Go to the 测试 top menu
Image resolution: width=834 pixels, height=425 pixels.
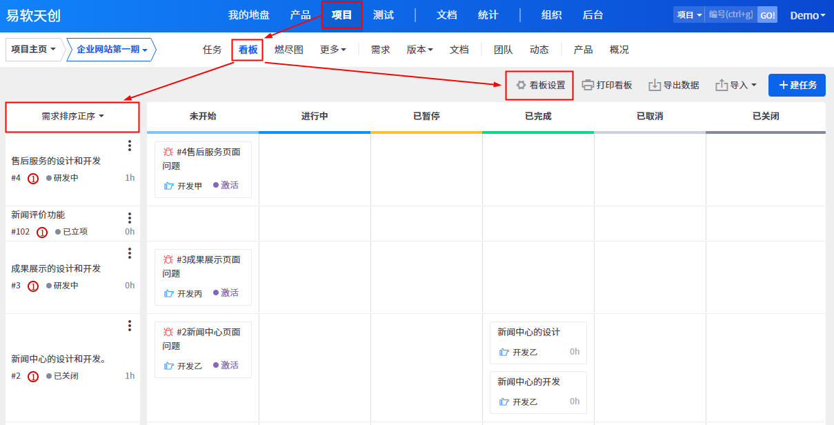[384, 15]
